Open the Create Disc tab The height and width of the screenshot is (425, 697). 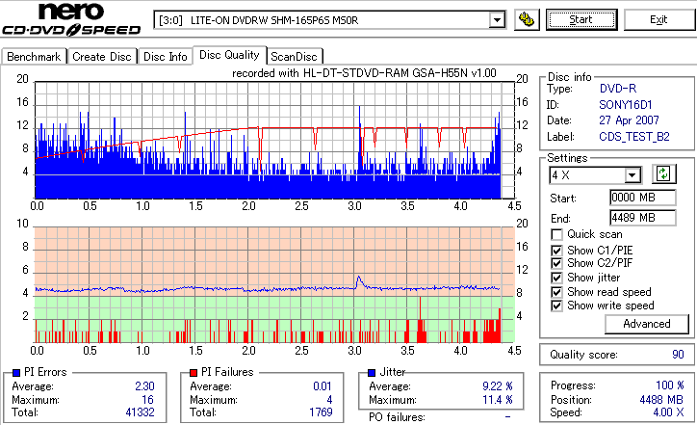[x=102, y=57]
